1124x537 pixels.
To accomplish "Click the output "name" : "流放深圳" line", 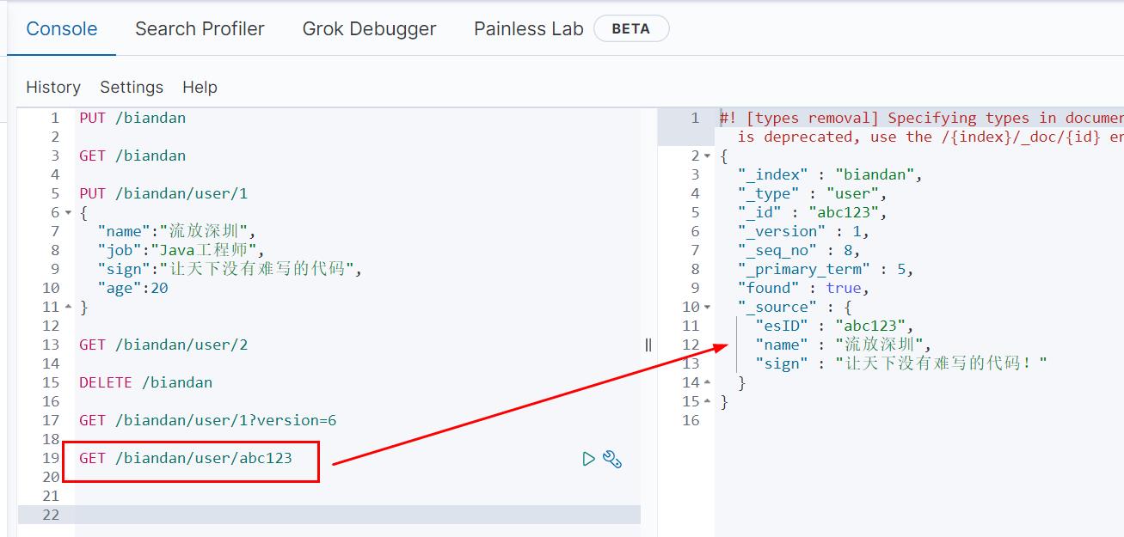I will 843,345.
